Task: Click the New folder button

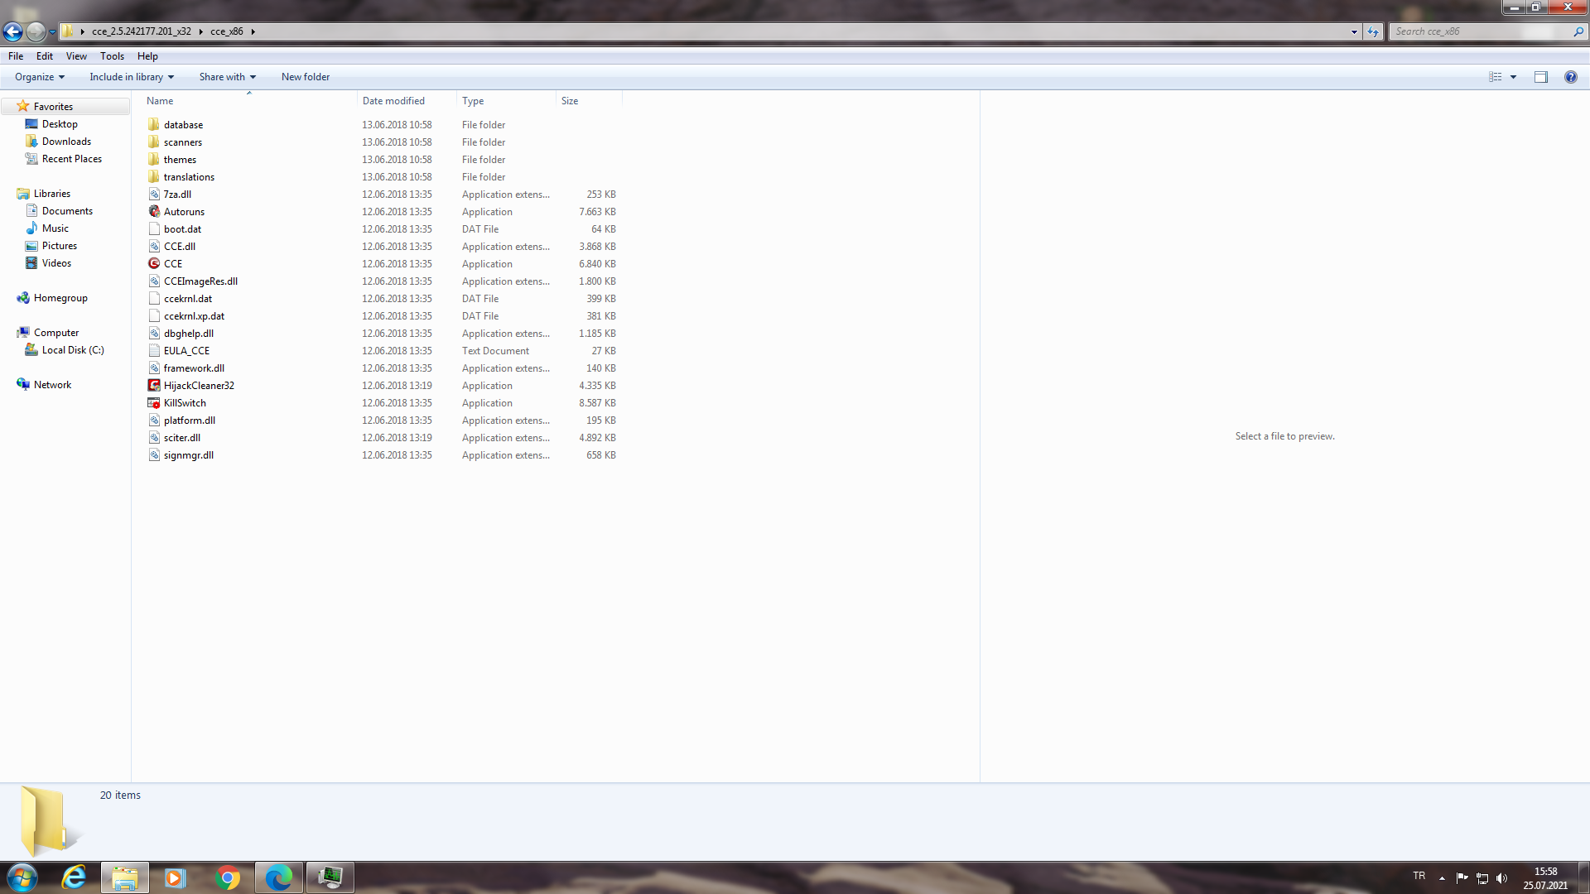Action: [x=305, y=77]
